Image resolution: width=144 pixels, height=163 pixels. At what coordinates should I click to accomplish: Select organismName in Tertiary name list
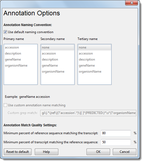(x=94, y=72)
